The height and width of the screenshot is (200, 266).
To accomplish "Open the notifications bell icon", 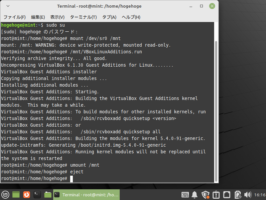I will pyautogui.click(x=195, y=195).
